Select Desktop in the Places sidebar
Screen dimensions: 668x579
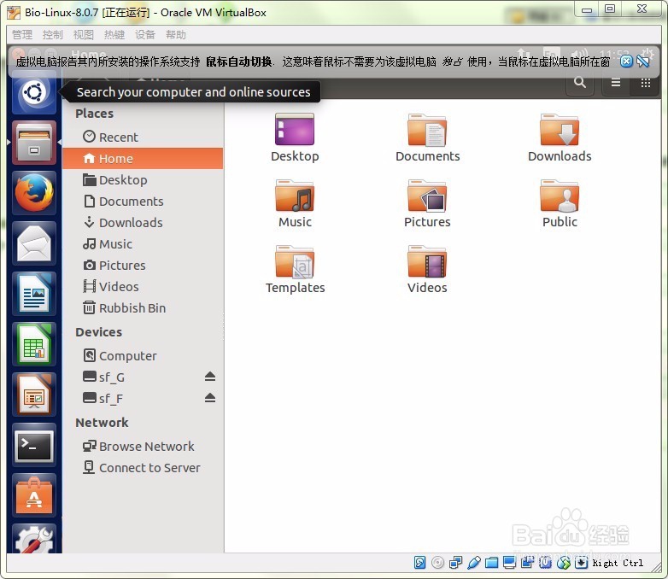pyautogui.click(x=143, y=180)
